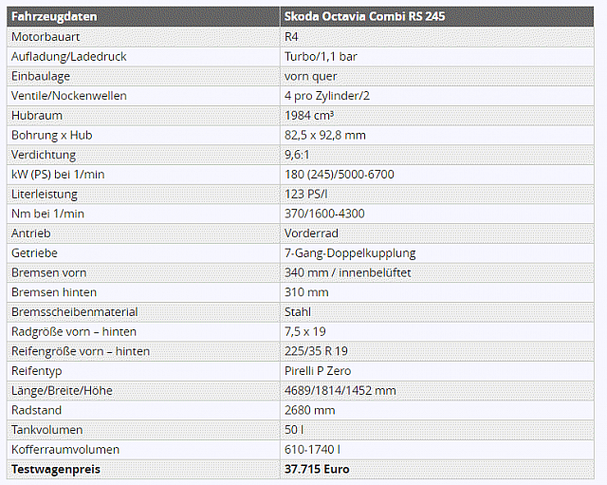This screenshot has height=485, width=607.
Task: Click the Fahrzeugdaten column header
Action: click(54, 16)
